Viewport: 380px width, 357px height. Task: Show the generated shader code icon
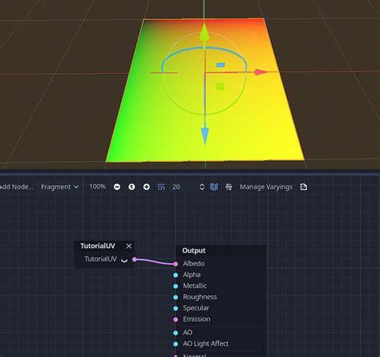(304, 187)
